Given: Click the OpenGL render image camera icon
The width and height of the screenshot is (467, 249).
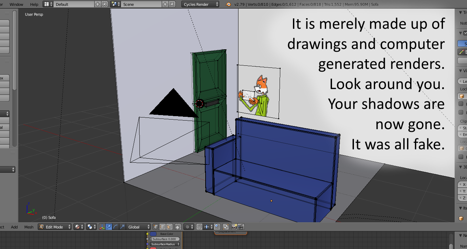Looking at the screenshot, I should click(x=234, y=227).
